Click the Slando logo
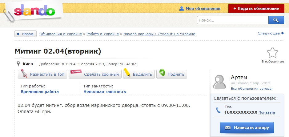 point(34,11)
